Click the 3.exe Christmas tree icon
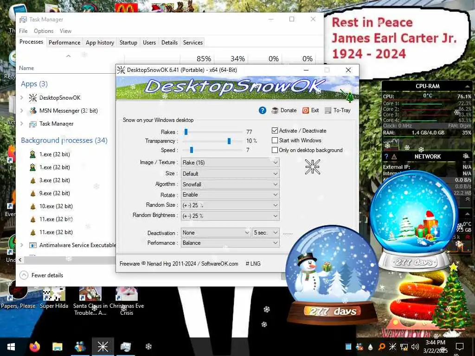 (33, 180)
